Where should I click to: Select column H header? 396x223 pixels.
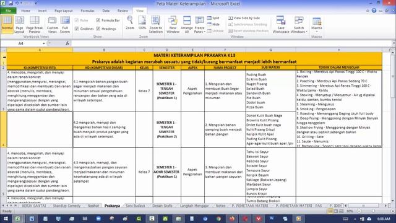click(338, 50)
